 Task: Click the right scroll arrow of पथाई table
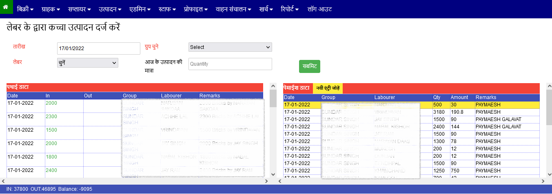pos(267,181)
